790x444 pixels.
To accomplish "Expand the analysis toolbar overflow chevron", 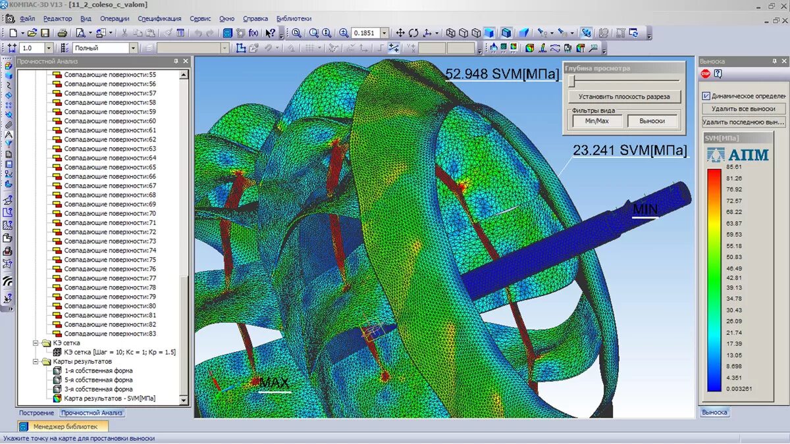I will (x=603, y=51).
